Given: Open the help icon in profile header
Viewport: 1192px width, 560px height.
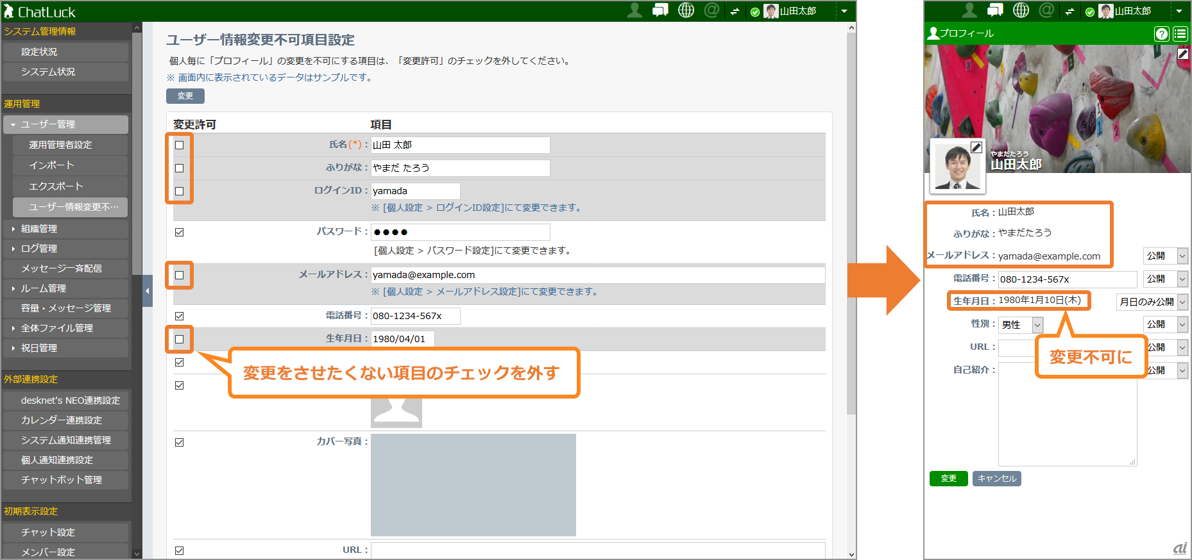Looking at the screenshot, I should pyautogui.click(x=1161, y=34).
